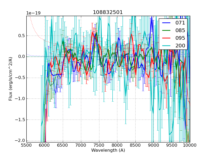Click the 7500 x-axis tick label

[99, 145]
